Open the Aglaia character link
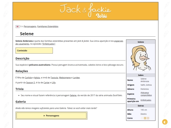 [37, 78]
